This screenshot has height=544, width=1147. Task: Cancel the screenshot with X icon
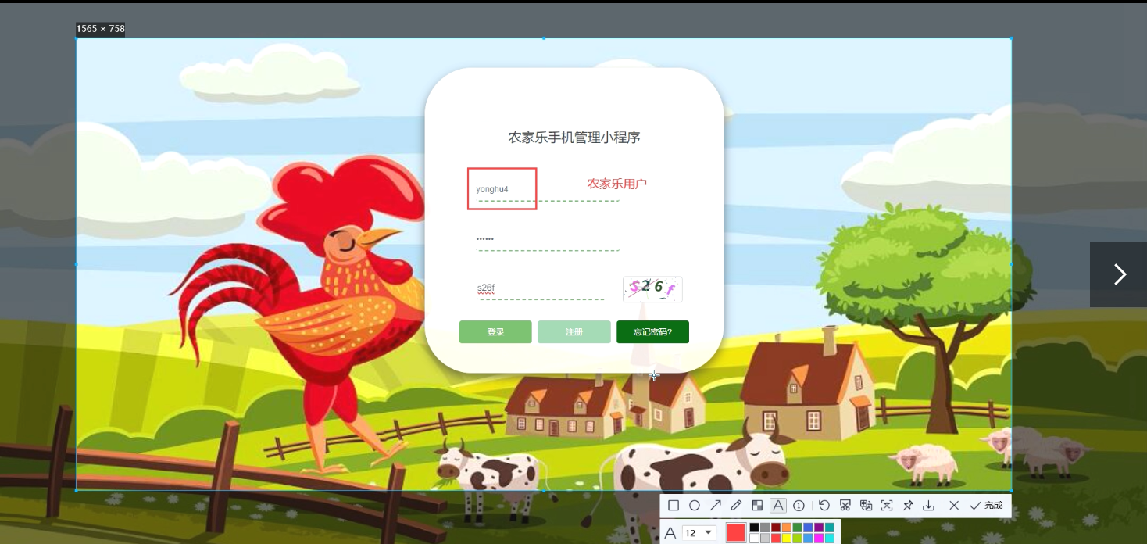coord(954,506)
